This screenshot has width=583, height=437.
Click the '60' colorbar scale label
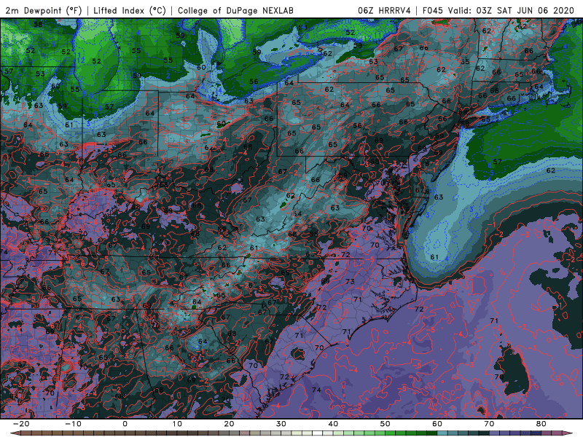tap(437, 424)
